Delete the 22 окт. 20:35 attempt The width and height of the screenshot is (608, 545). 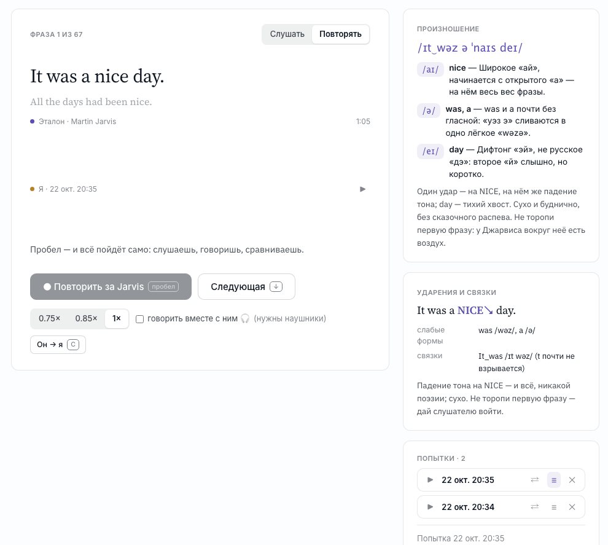(572, 480)
